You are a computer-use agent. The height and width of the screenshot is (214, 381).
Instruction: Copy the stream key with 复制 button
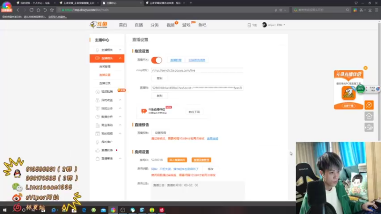pos(160,96)
